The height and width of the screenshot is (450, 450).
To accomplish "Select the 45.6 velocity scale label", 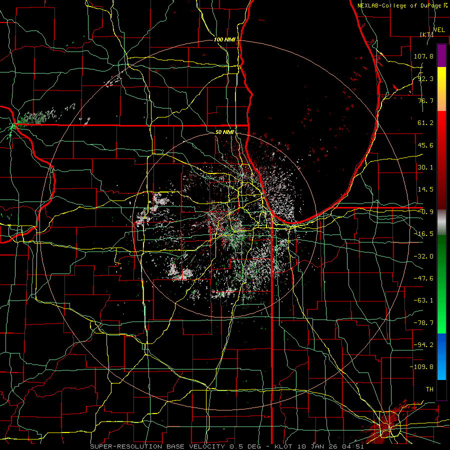I will coord(425,145).
